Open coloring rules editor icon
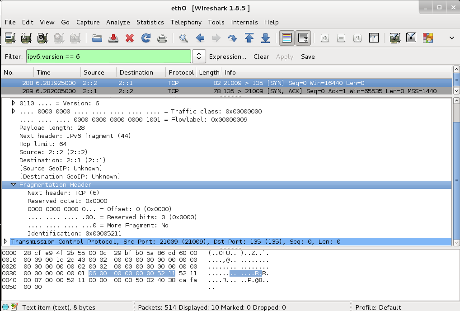 pyautogui.click(x=428, y=38)
